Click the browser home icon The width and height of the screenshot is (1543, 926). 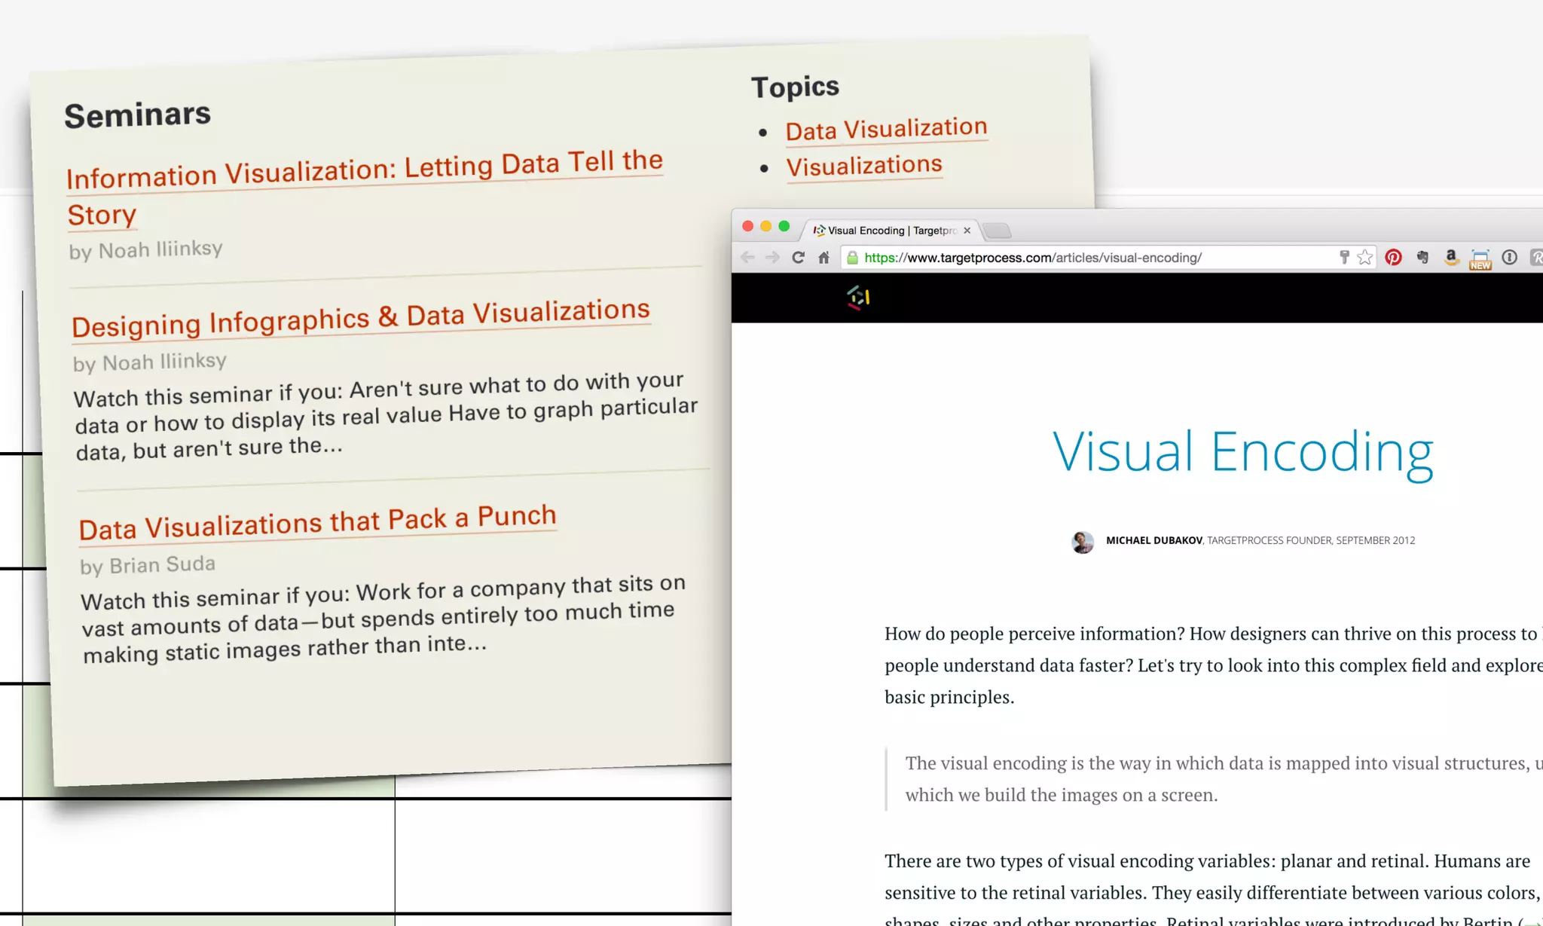[823, 258]
